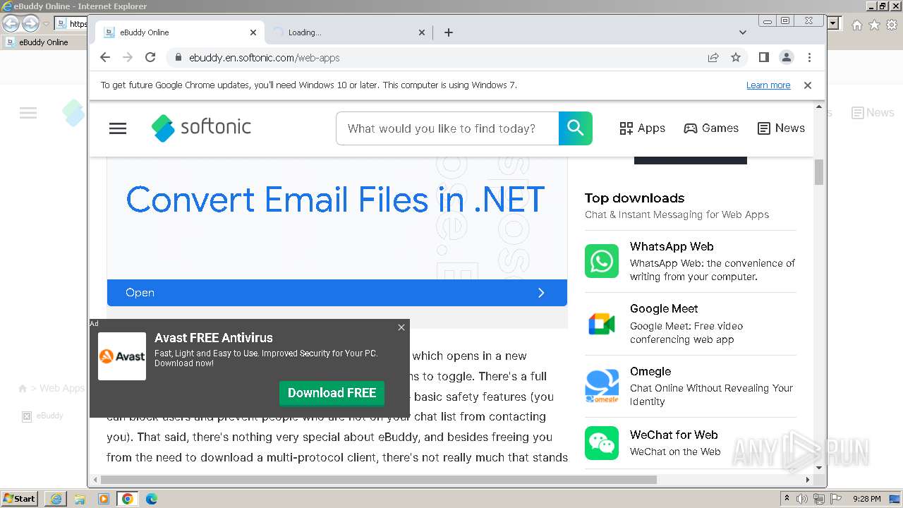
Task: Click Internet Explorer icon in taskbar
Action: tap(56, 499)
